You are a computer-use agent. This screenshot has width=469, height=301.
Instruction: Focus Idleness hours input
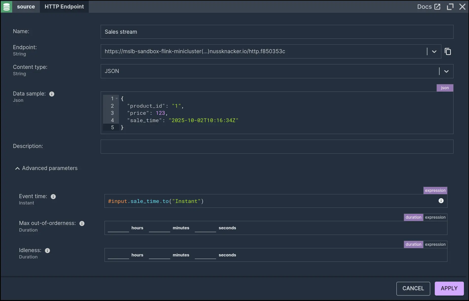pos(118,255)
